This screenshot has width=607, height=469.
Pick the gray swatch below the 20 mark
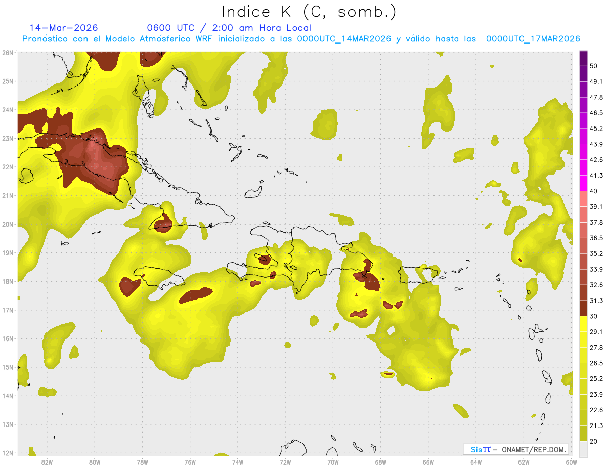[583, 448]
